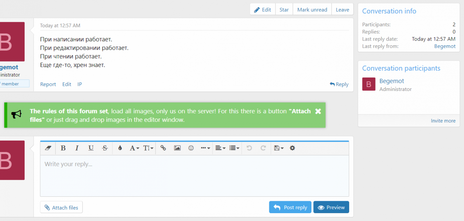Click the Star conversation button
This screenshot has height=221, width=464.
coord(284,10)
